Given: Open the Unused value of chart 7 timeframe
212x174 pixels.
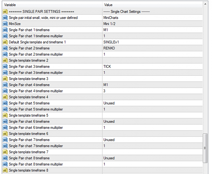Looking at the screenshot, I should (x=152, y=140).
